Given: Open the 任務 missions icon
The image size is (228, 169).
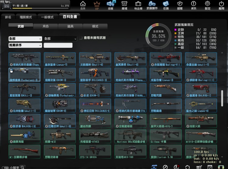Looking at the screenshot, I should click(166, 5).
